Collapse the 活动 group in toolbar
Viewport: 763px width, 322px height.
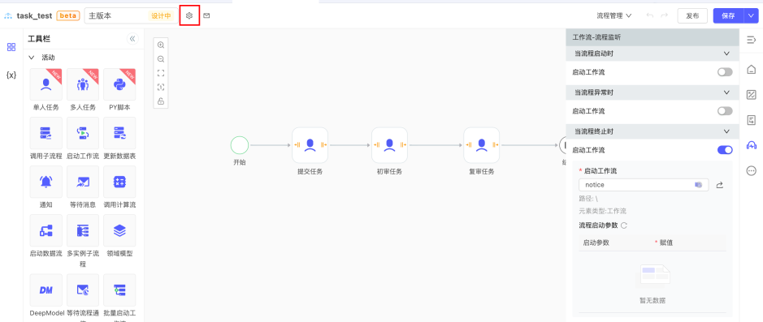pos(32,58)
